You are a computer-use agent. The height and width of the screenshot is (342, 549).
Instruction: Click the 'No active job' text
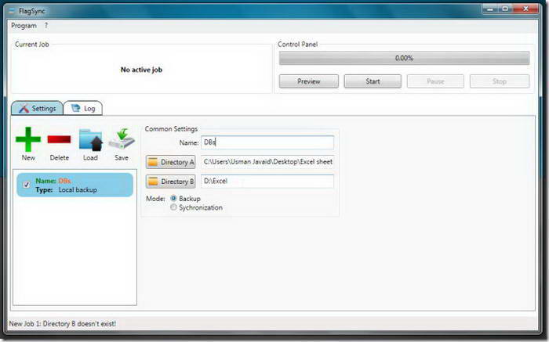point(141,70)
